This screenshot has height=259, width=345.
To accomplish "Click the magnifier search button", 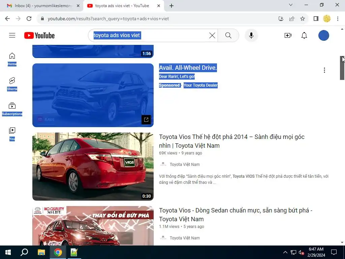I will point(228,35).
